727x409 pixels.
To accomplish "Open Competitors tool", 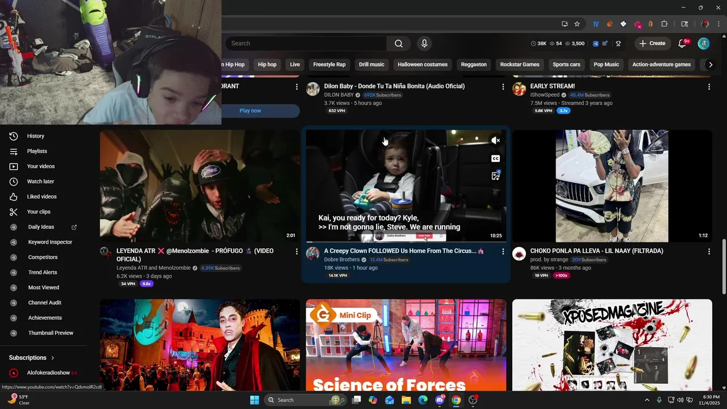I will [43, 257].
